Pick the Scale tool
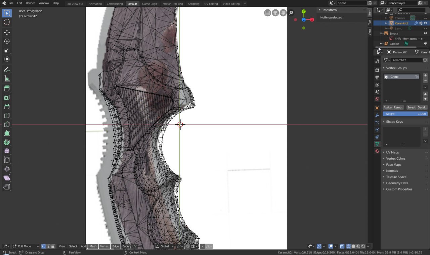430x255 pixels. pos(7,50)
